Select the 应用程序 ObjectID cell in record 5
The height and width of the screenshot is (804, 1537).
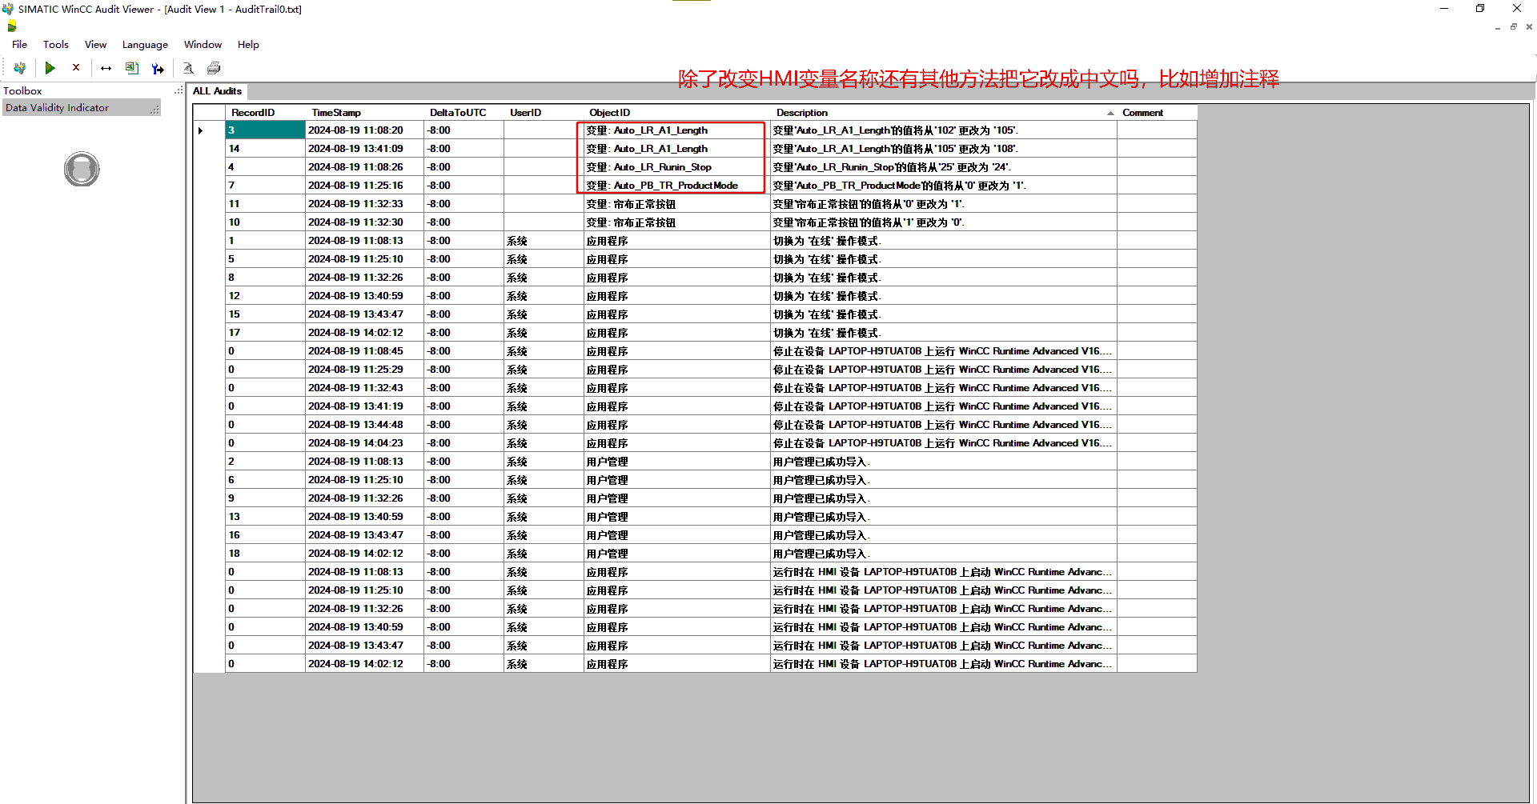pyautogui.click(x=676, y=259)
